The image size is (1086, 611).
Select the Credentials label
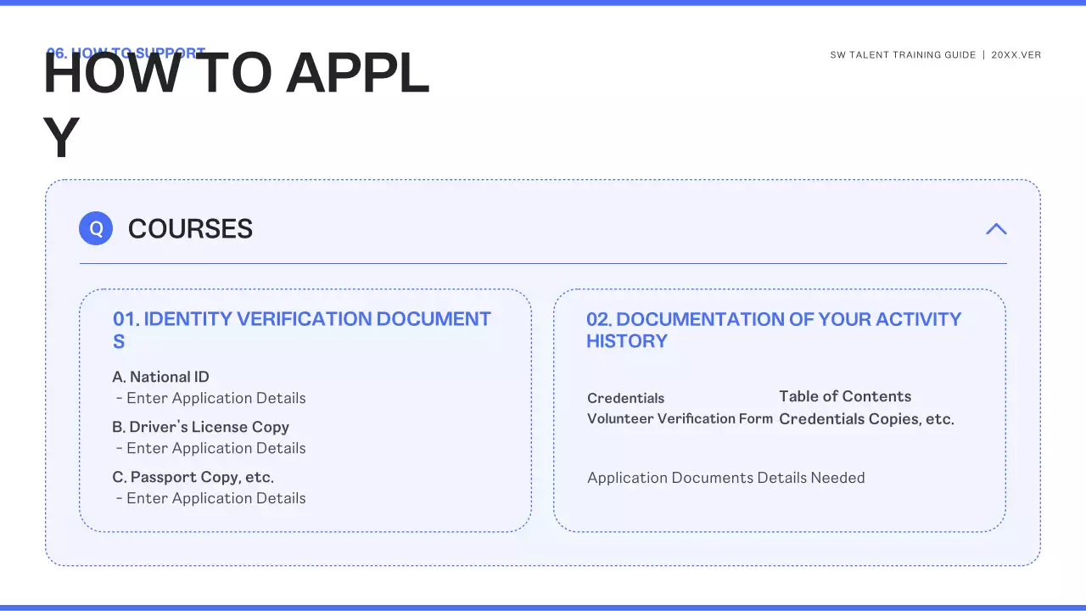point(625,398)
